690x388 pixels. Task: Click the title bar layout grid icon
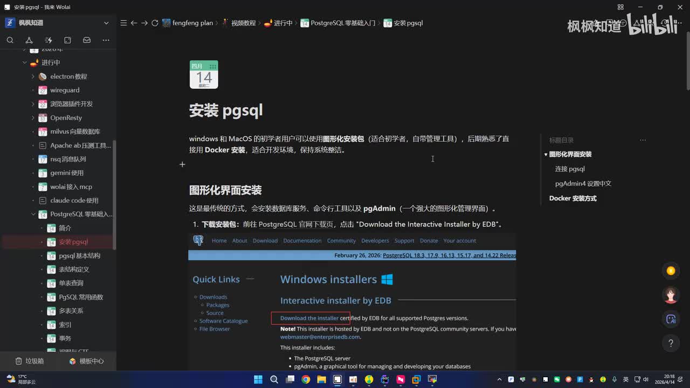[x=620, y=7]
